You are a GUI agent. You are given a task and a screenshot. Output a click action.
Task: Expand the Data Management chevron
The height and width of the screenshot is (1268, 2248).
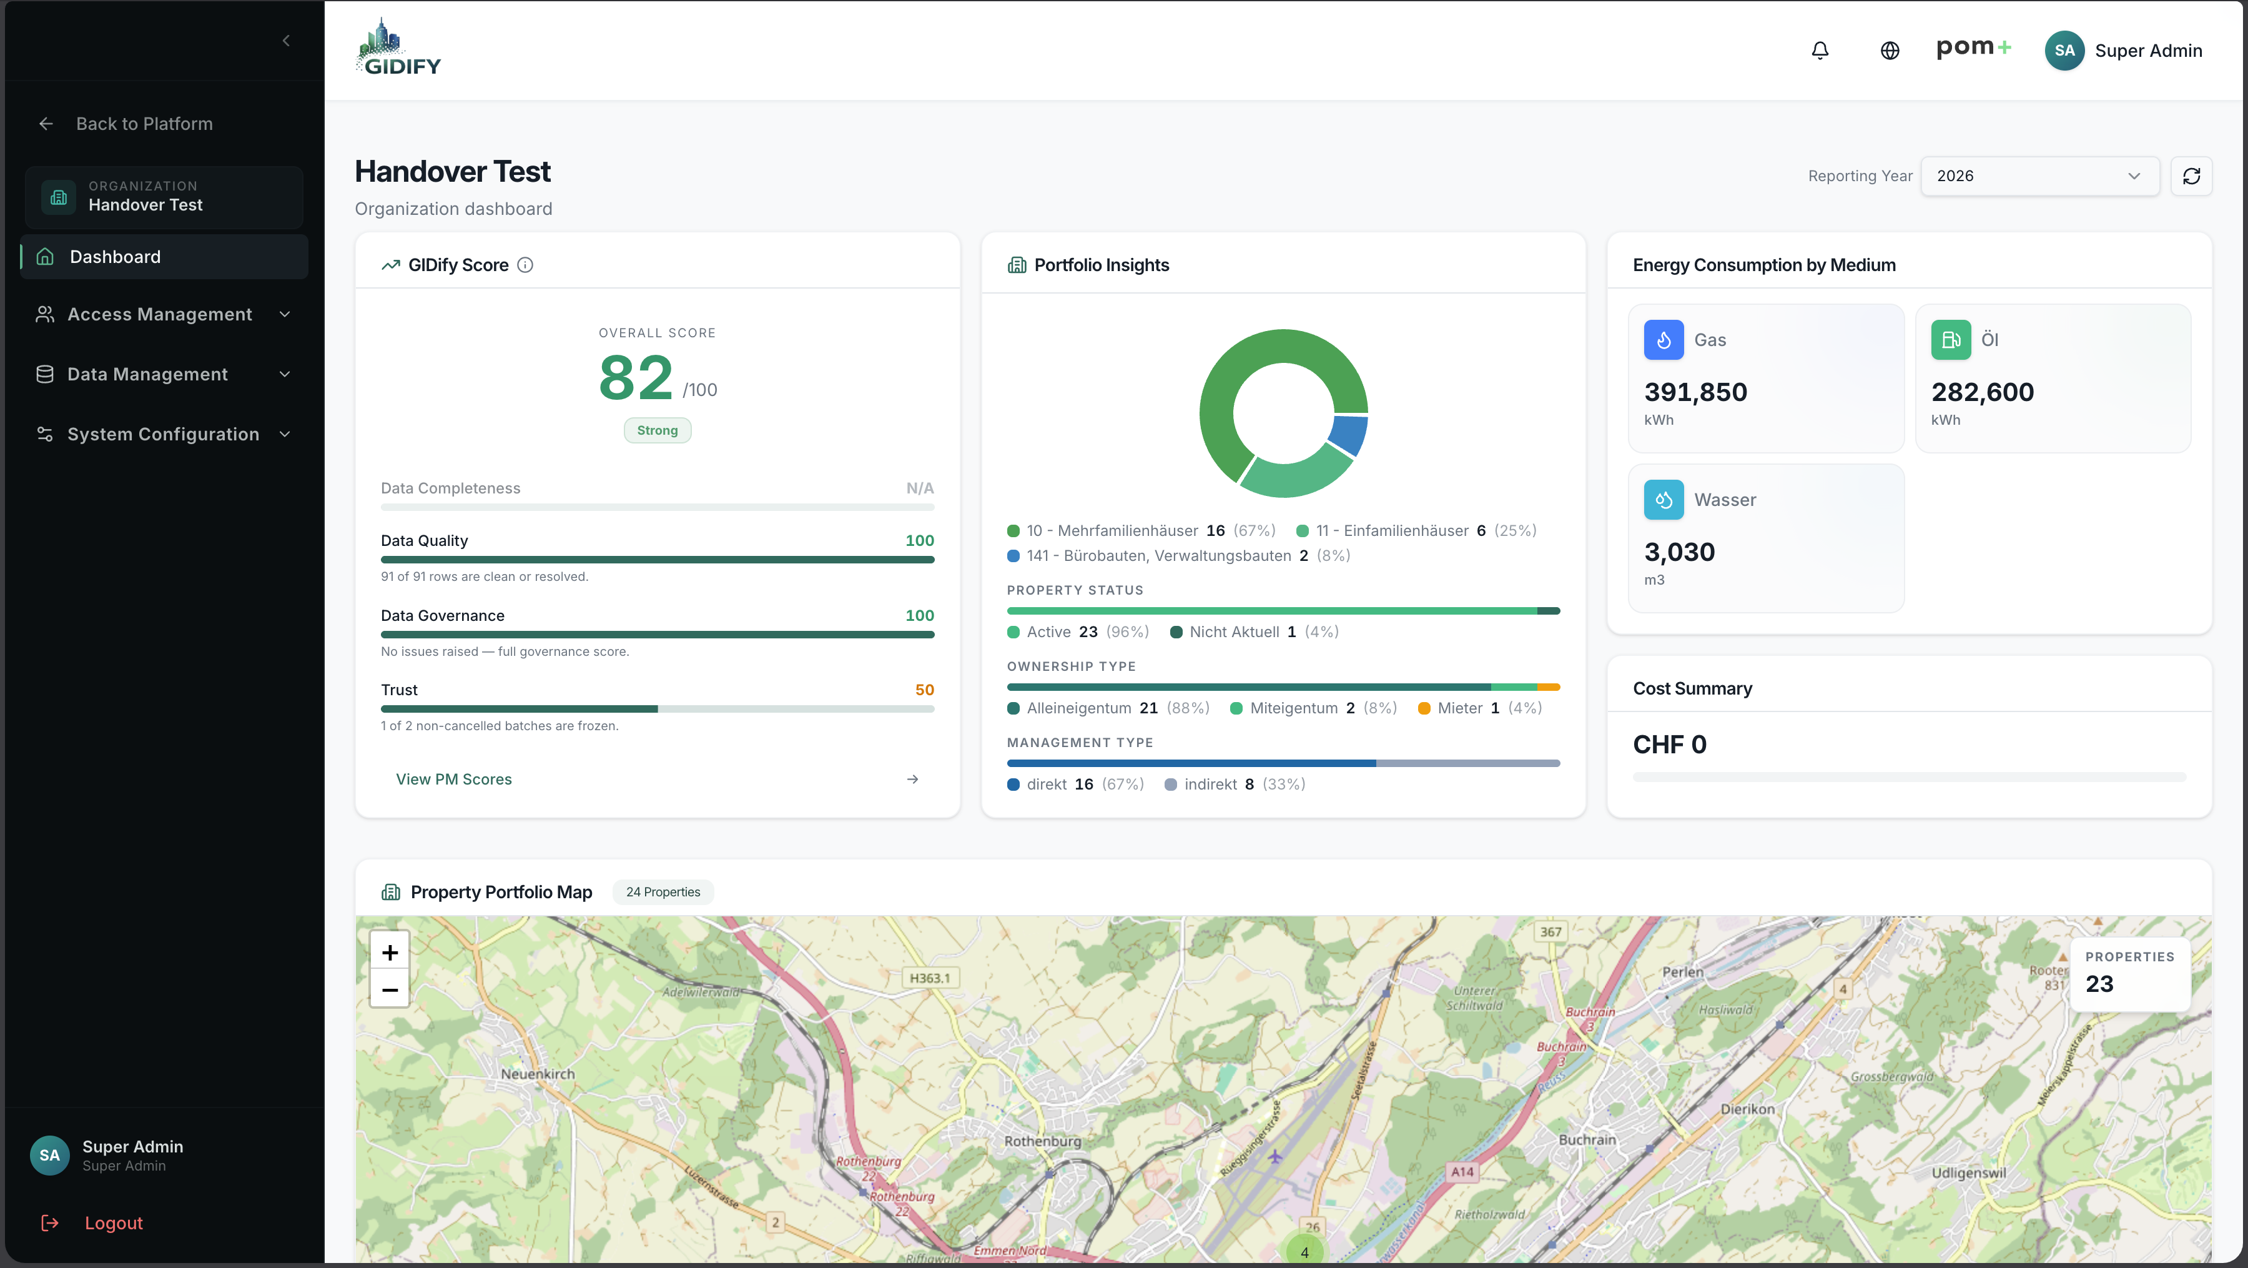pyautogui.click(x=285, y=374)
